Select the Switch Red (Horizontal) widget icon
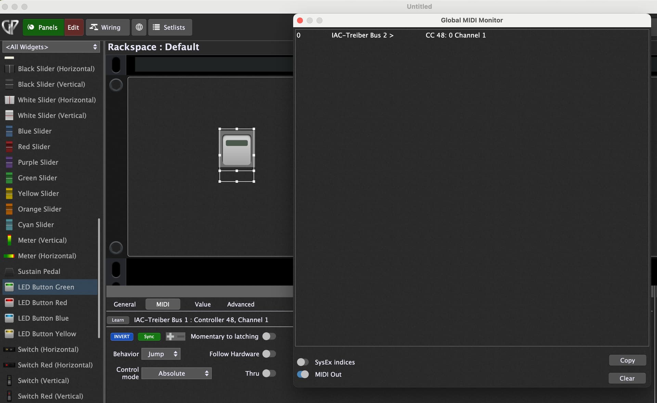This screenshot has height=403, width=657. pos(9,365)
